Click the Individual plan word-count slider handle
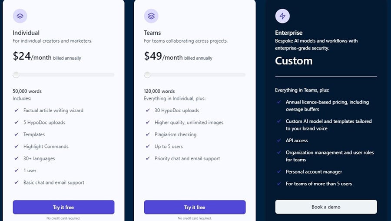The height and width of the screenshot is (221, 391). tap(16, 75)
